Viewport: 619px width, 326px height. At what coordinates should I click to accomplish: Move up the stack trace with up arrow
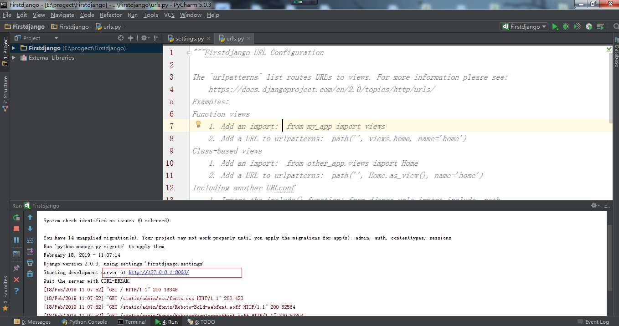pos(30,218)
